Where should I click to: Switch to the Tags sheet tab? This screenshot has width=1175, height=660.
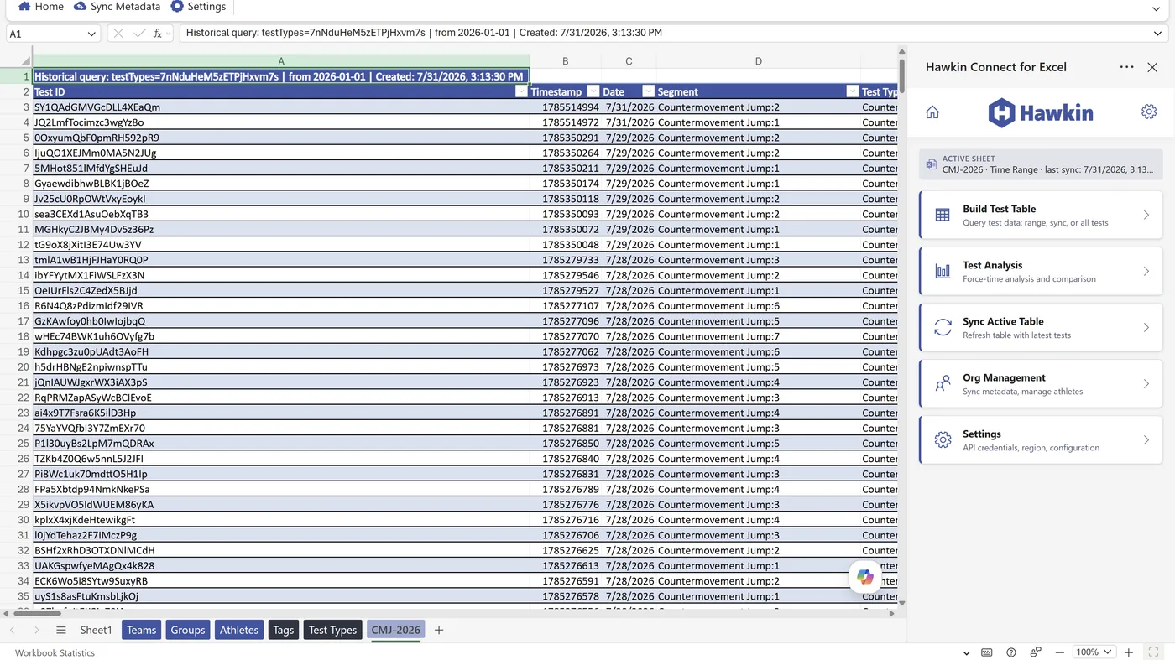point(284,630)
